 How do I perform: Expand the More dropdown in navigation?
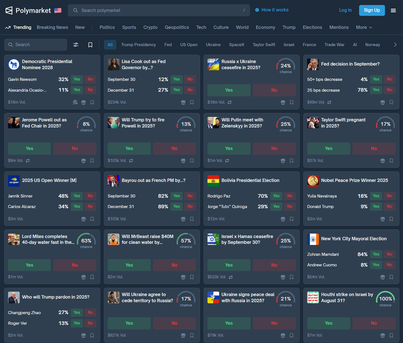click(x=364, y=27)
